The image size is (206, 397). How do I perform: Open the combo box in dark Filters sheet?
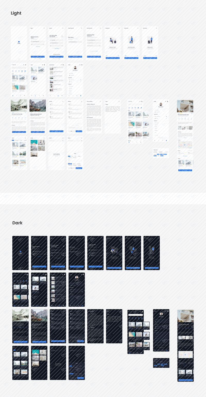76,371
